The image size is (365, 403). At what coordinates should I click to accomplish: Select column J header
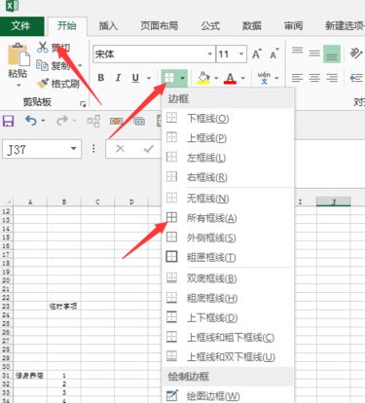click(x=334, y=201)
